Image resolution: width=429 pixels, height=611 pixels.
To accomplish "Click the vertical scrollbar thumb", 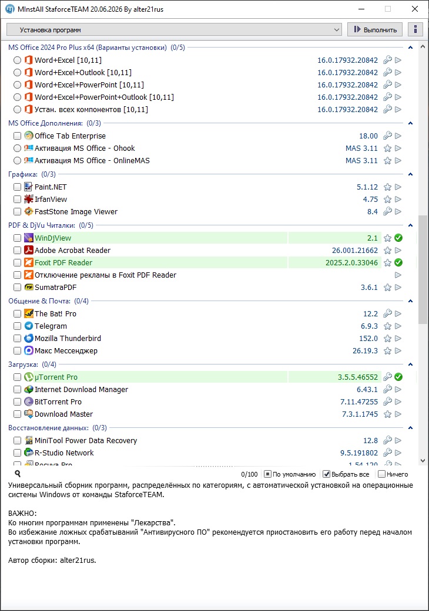I will point(423,269).
